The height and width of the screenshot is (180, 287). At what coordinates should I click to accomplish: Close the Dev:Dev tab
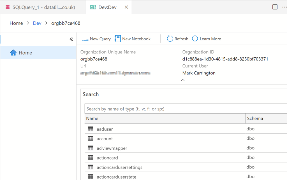pyautogui.click(x=126, y=7)
